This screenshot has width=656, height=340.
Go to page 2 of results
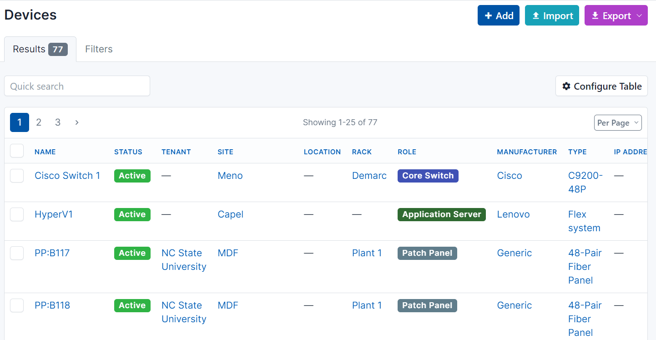point(39,122)
